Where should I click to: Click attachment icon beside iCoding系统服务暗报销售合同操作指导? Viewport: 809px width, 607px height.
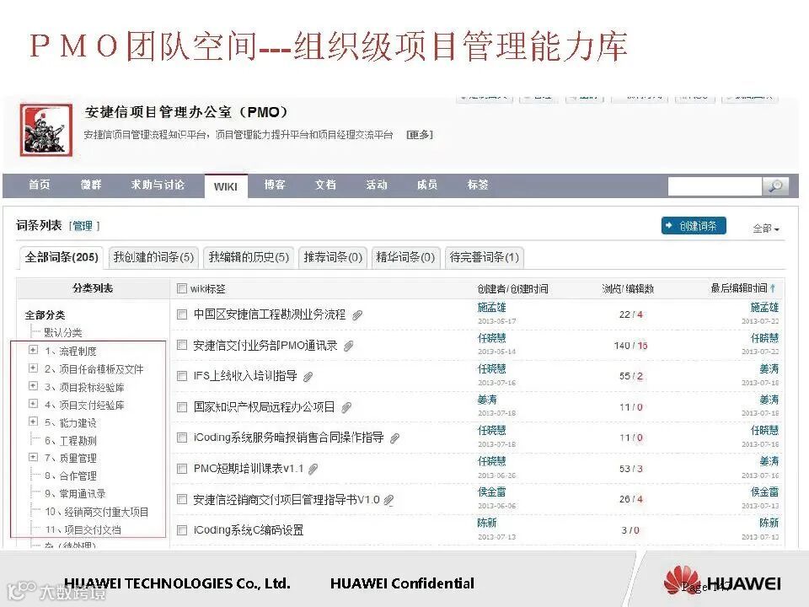point(394,438)
